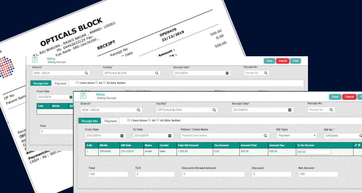Expand Bill Type Payment dropdown
This screenshot has width=362, height=193.
point(296,136)
